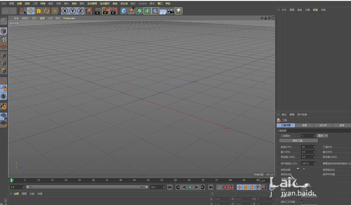Viewport: 351px width, 205px height.
Task: Toggle the Snap S icon
Action: [4, 96]
